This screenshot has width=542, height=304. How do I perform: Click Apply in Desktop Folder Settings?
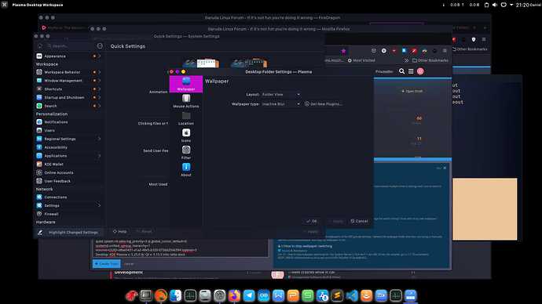(335, 221)
